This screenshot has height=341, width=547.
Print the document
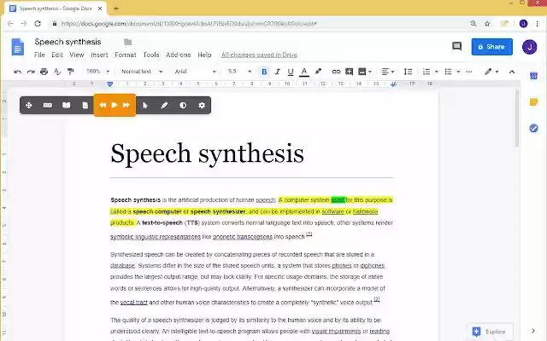pos(44,72)
